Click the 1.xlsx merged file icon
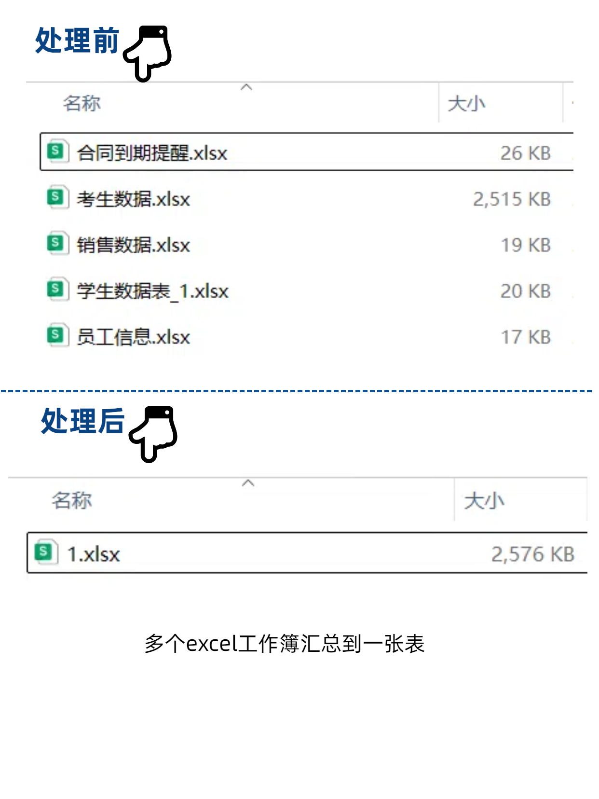The height and width of the screenshot is (799, 599). coord(46,552)
